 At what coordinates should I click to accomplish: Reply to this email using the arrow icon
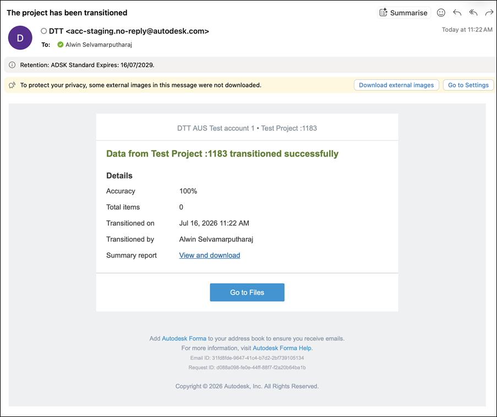[x=457, y=13]
